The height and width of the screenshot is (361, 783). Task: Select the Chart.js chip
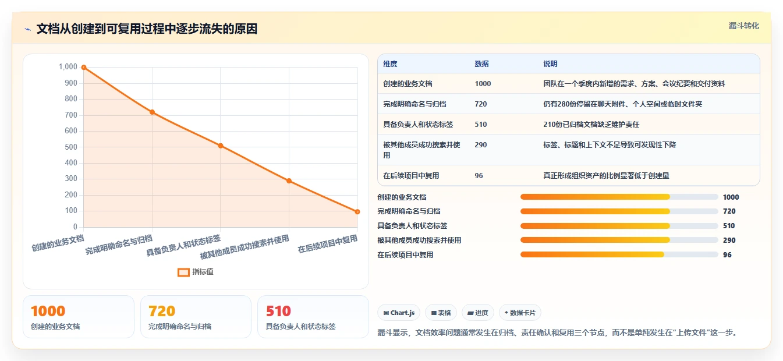(399, 313)
